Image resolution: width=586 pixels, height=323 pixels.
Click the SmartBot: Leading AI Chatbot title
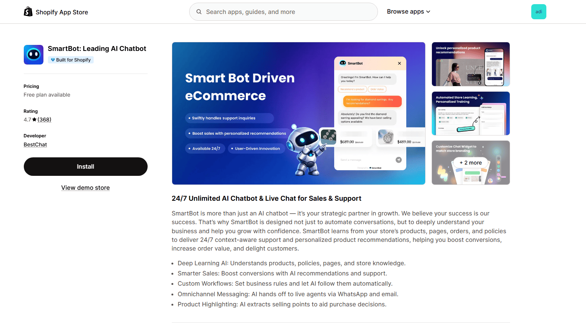pyautogui.click(x=97, y=49)
